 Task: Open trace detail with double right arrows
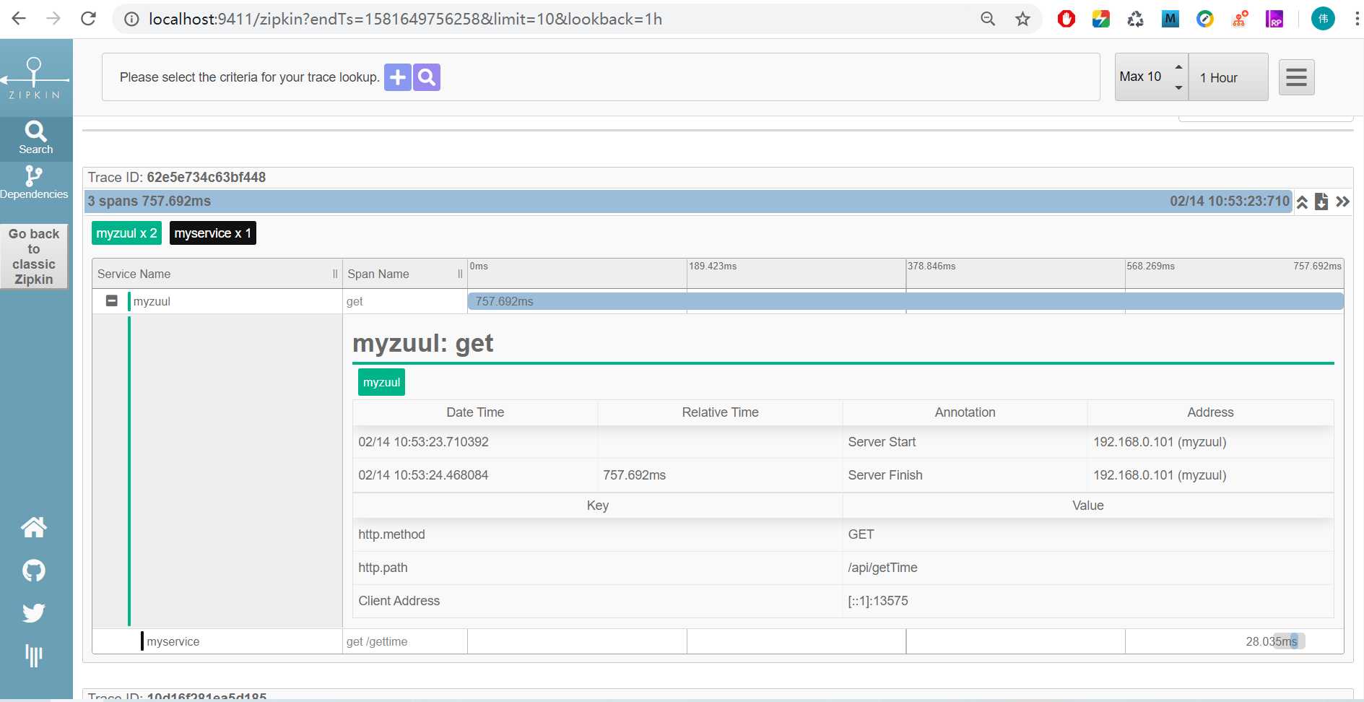tap(1342, 201)
